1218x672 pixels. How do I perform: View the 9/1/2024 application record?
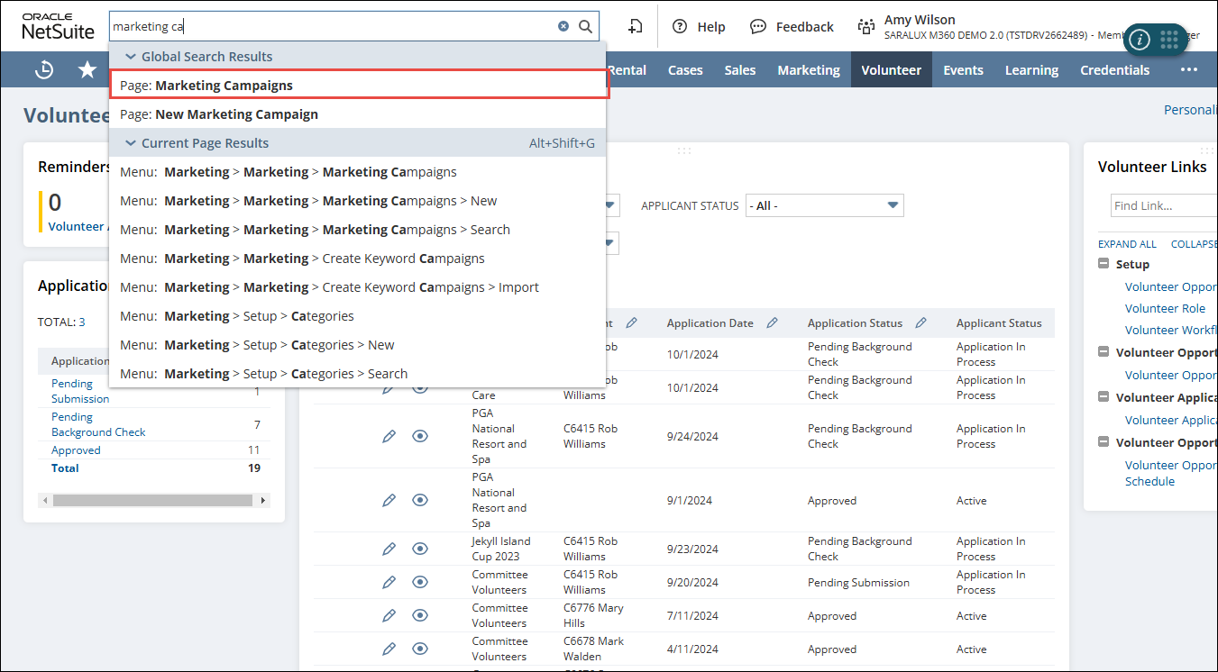(419, 500)
